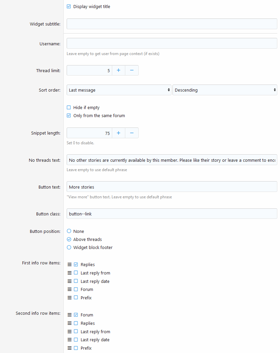Click the Username input field

pyautogui.click(x=172, y=44)
